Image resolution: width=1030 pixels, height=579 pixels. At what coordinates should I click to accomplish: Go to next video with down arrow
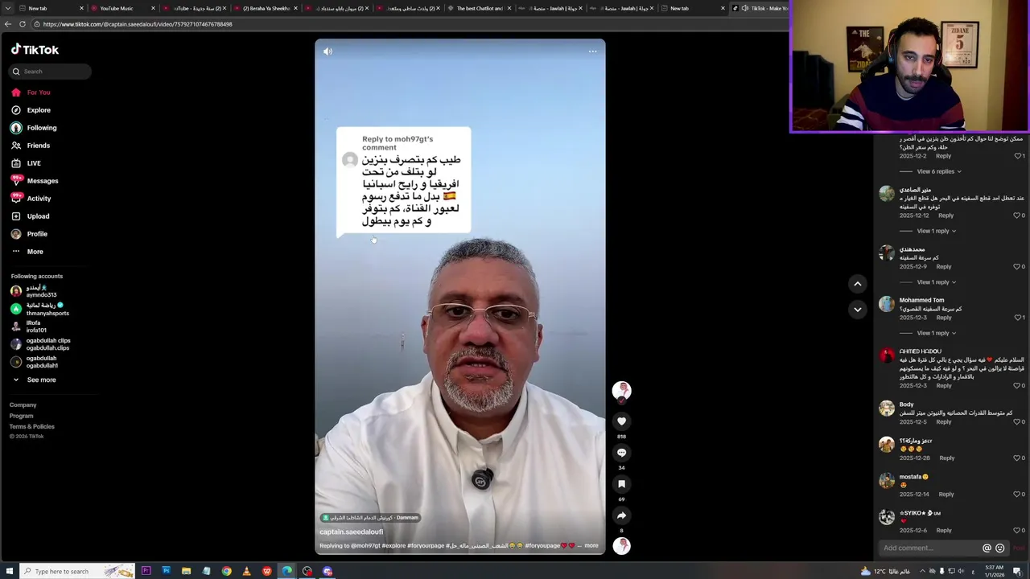pos(857,310)
